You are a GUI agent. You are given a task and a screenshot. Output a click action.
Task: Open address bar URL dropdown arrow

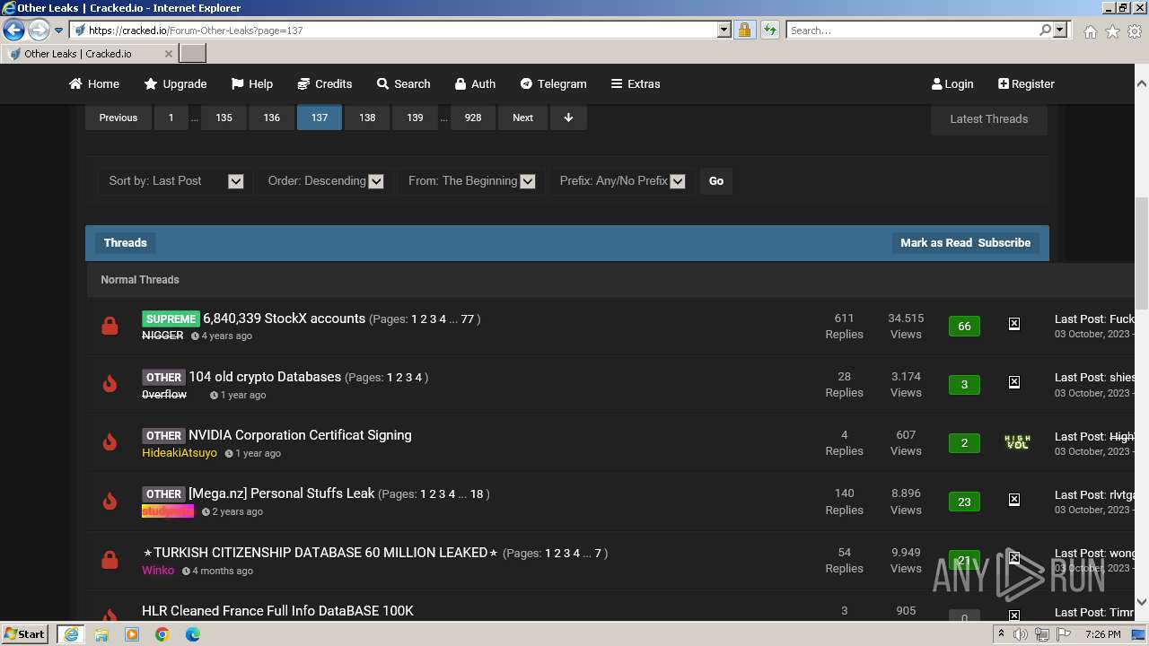[x=724, y=30]
